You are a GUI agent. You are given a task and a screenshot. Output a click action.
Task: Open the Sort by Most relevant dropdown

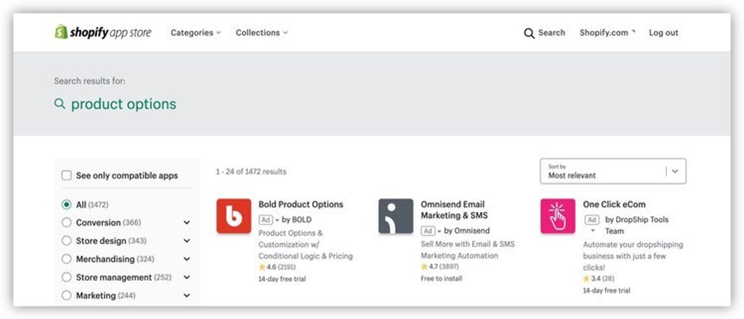click(x=613, y=171)
